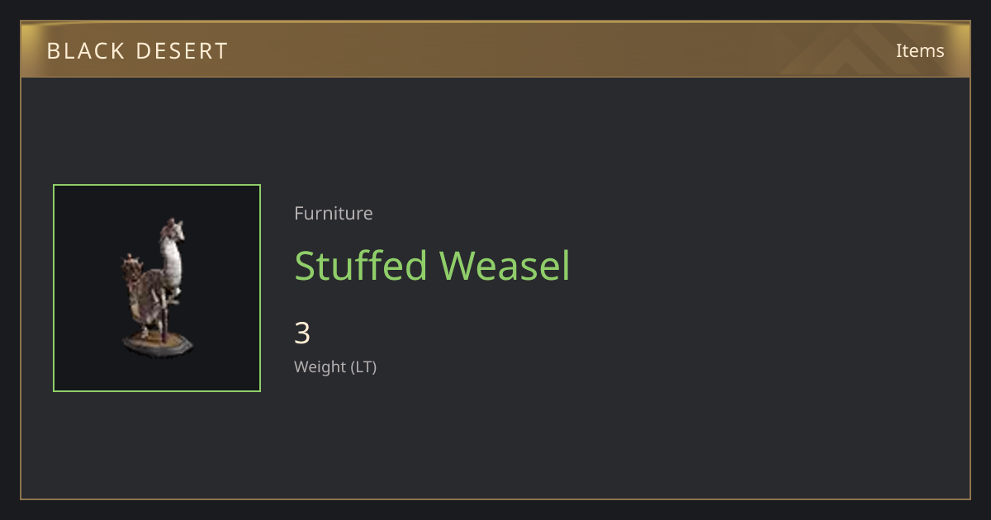
Task: Click the weight value 3
Action: pyautogui.click(x=302, y=333)
